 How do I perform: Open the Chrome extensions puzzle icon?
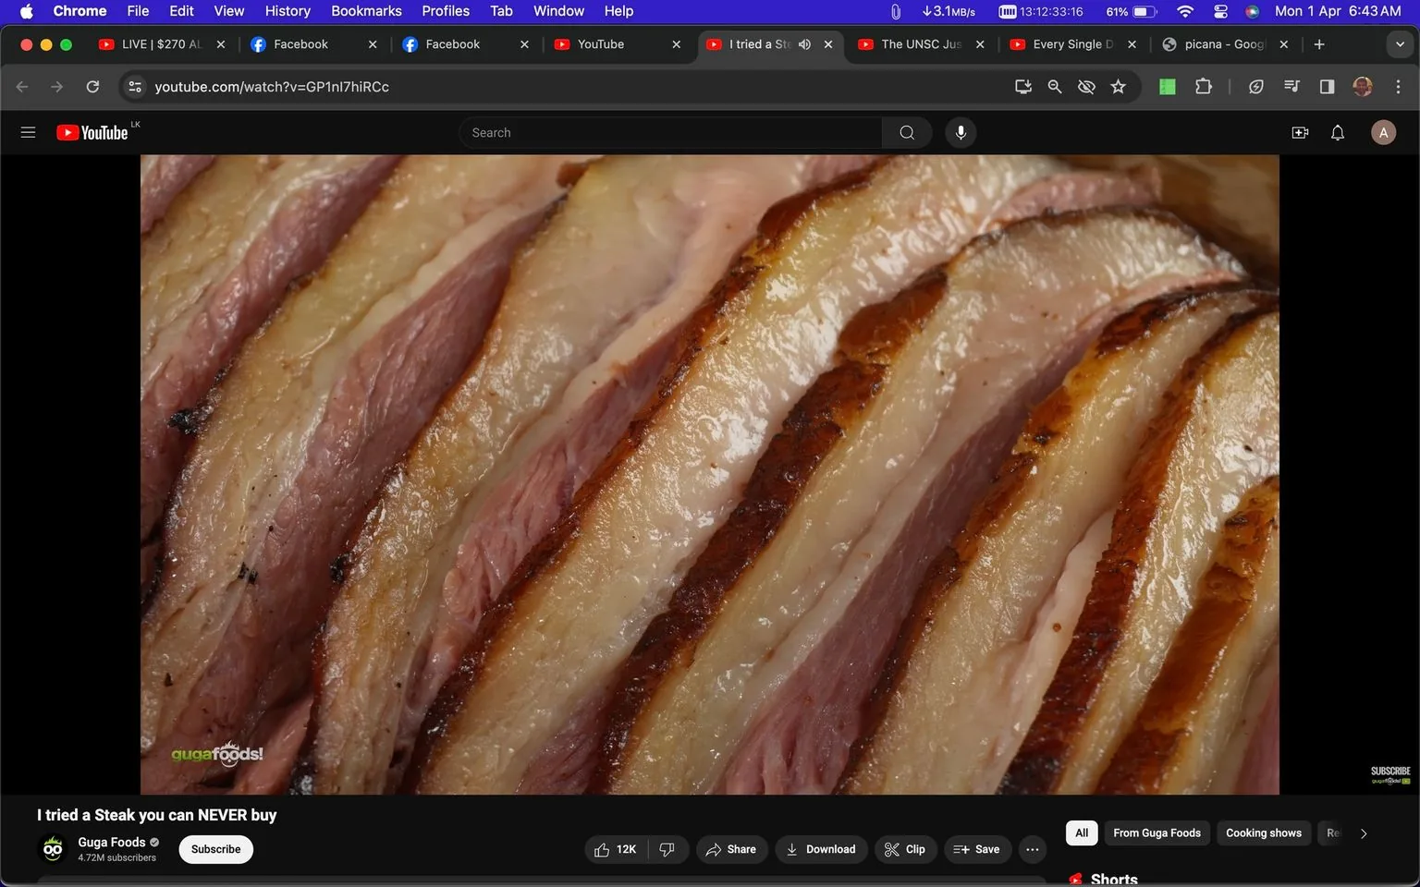pos(1203,86)
